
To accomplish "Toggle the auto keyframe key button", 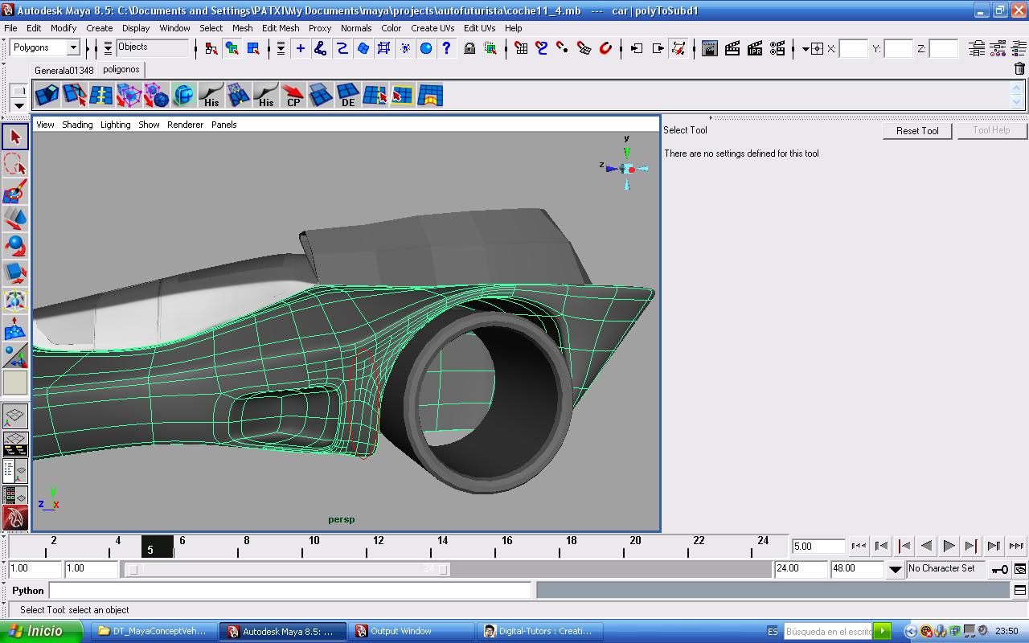I will (999, 569).
